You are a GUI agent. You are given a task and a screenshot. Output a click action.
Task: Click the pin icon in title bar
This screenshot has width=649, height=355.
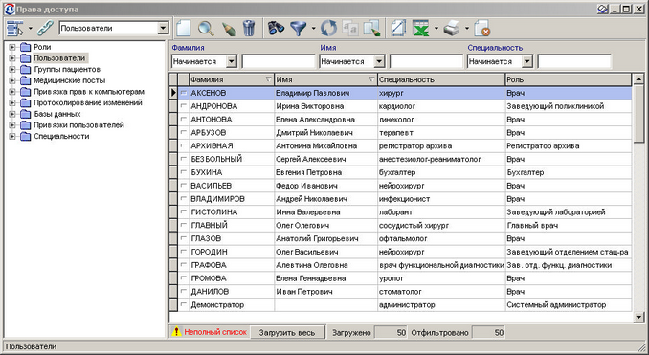(x=603, y=10)
